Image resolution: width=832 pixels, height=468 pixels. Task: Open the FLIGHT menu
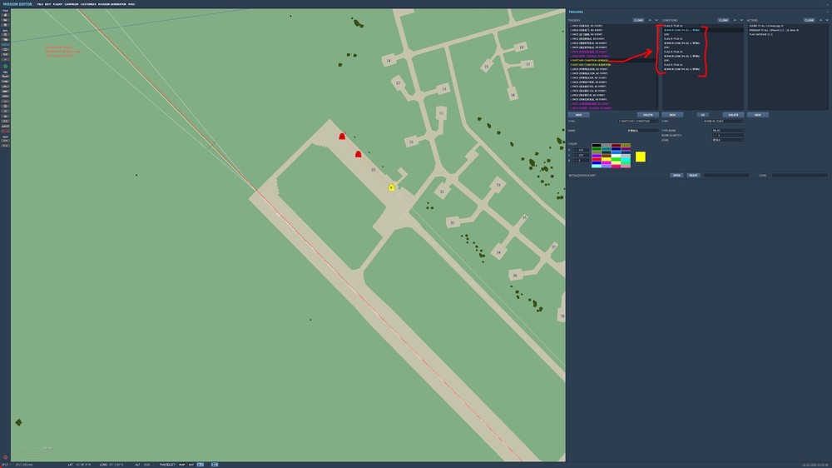point(58,4)
